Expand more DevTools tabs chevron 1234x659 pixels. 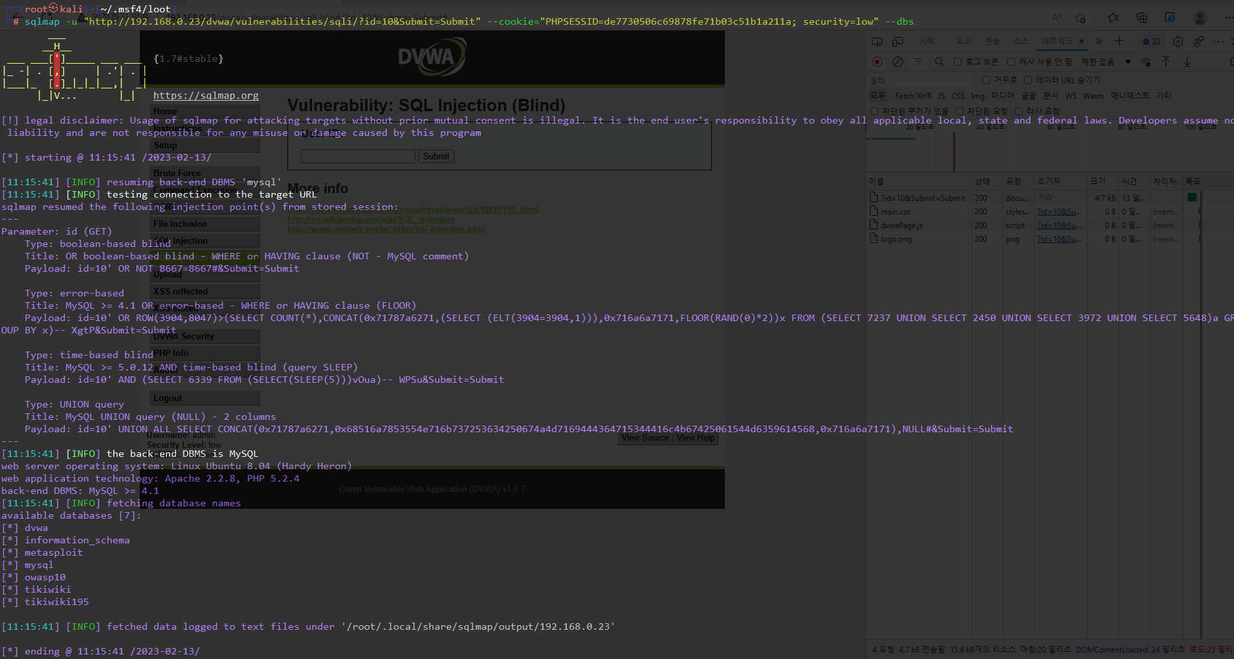(x=1099, y=41)
